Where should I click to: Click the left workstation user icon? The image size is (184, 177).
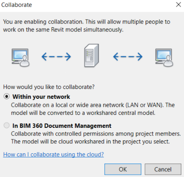click(21, 57)
